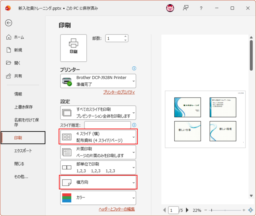Image resolution: width=256 pixels, height=216 pixels.
Task: Zoom out with the minus button
Action: pyautogui.click(x=206, y=210)
